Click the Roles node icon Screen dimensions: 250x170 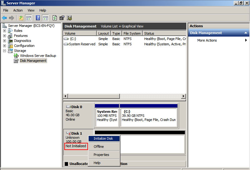(10, 31)
